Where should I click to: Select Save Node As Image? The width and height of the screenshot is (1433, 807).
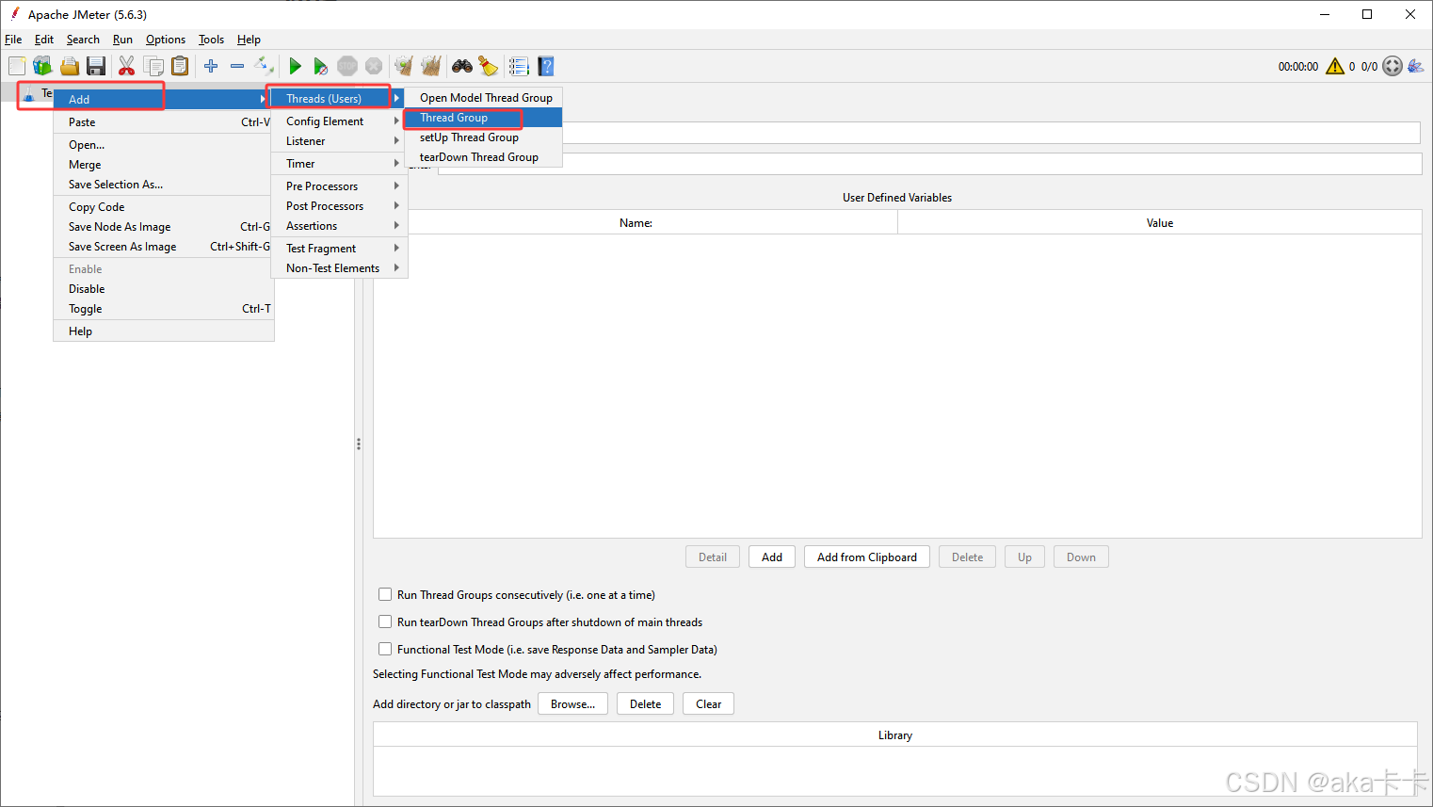[164, 227]
